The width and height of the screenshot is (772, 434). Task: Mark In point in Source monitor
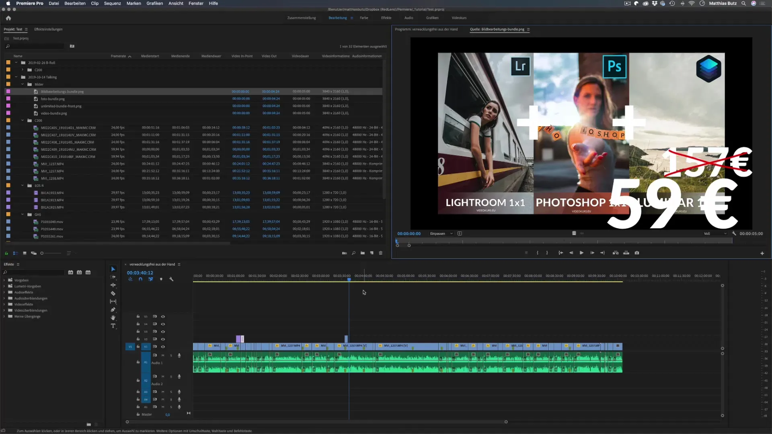pos(538,253)
